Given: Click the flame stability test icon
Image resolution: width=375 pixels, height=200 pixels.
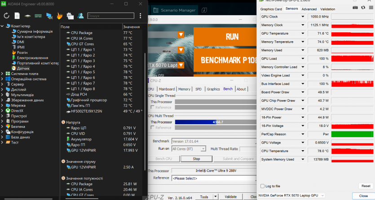Looking at the screenshot, I should 60,16.
